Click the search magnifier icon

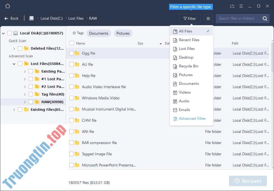265,18
